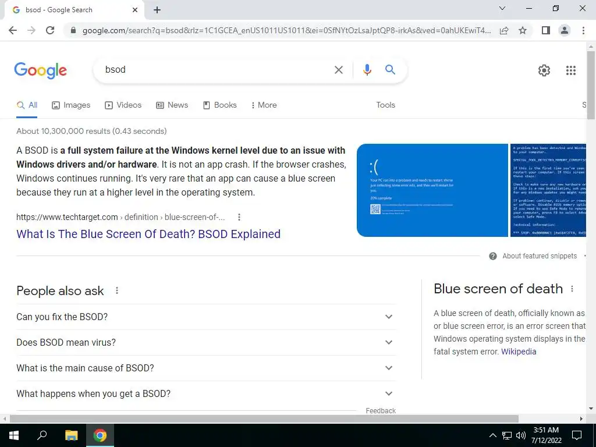Image resolution: width=596 pixels, height=447 pixels.
Task: Switch to Images results tab
Action: (71, 105)
